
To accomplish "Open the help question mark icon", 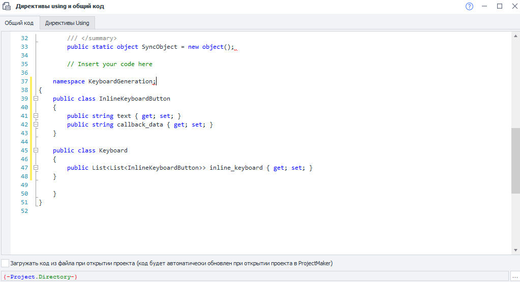I will click(x=469, y=6).
